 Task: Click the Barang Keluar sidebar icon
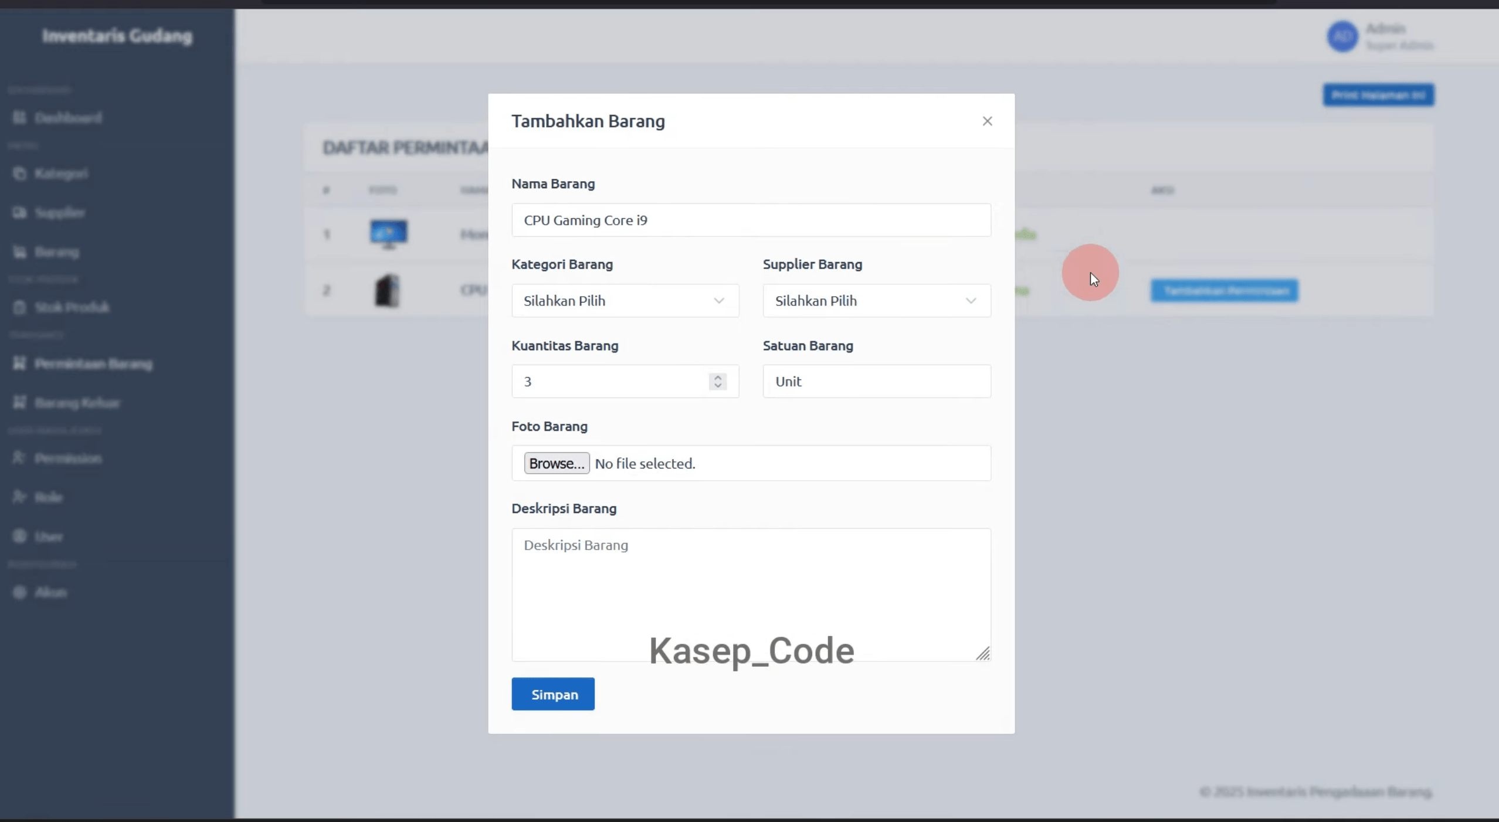pyautogui.click(x=19, y=403)
